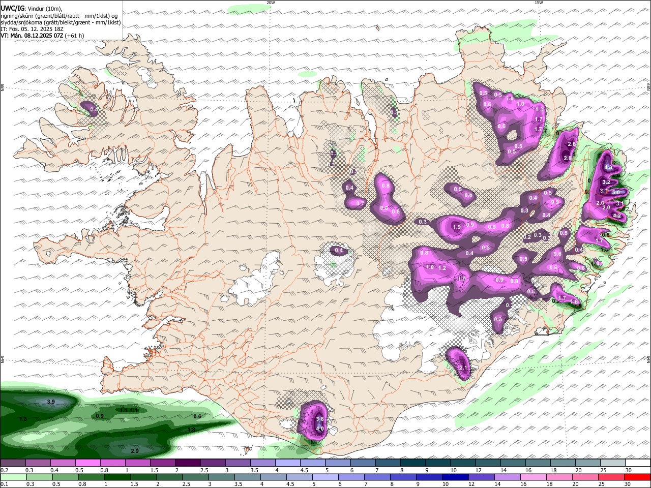Pick the lavender 4 swatch, top legend
The height and width of the screenshot is (488, 651).
[x=288, y=463]
